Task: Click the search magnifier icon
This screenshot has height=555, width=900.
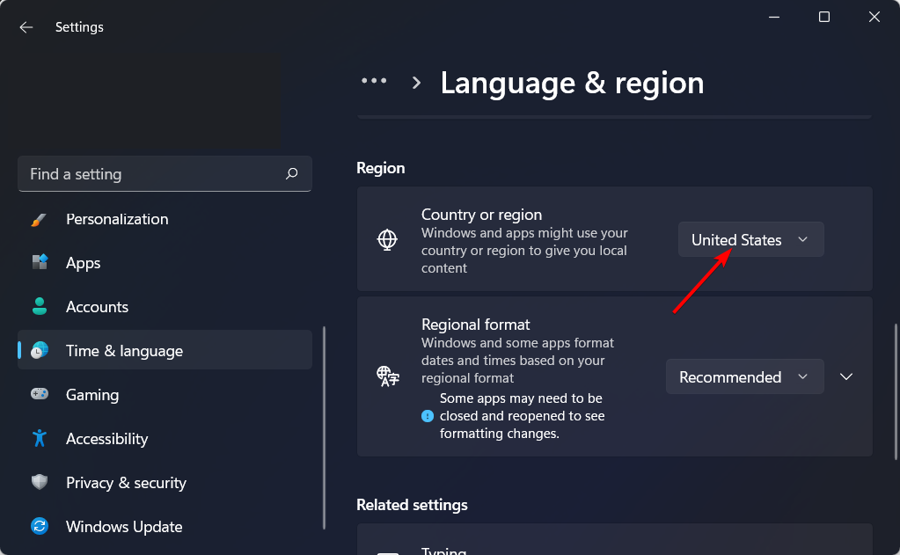Action: click(291, 173)
